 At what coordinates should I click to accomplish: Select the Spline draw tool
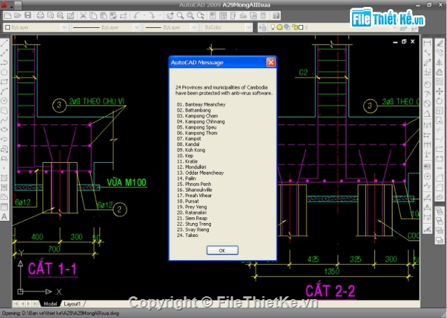(4, 120)
